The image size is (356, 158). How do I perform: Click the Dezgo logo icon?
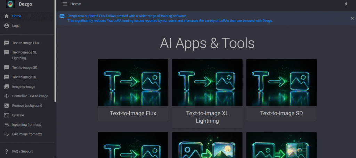[x=10, y=4]
